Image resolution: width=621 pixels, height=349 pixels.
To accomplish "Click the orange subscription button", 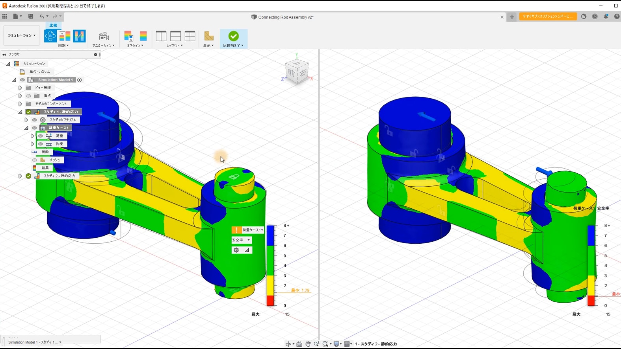I will point(548,17).
